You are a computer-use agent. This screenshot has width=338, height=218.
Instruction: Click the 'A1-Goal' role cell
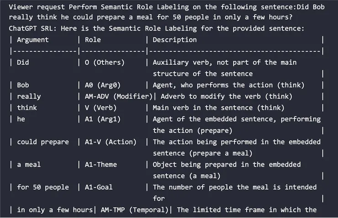point(99,187)
